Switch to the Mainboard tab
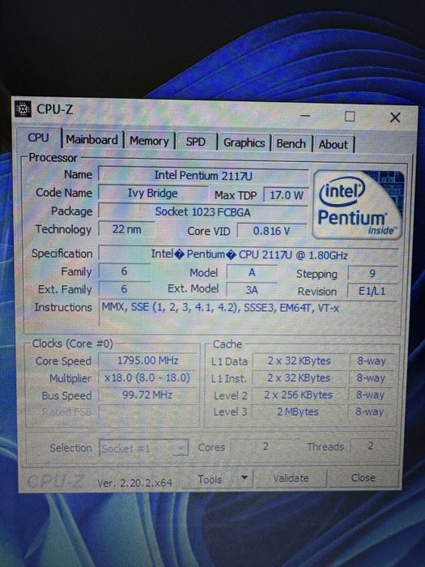 click(91, 139)
